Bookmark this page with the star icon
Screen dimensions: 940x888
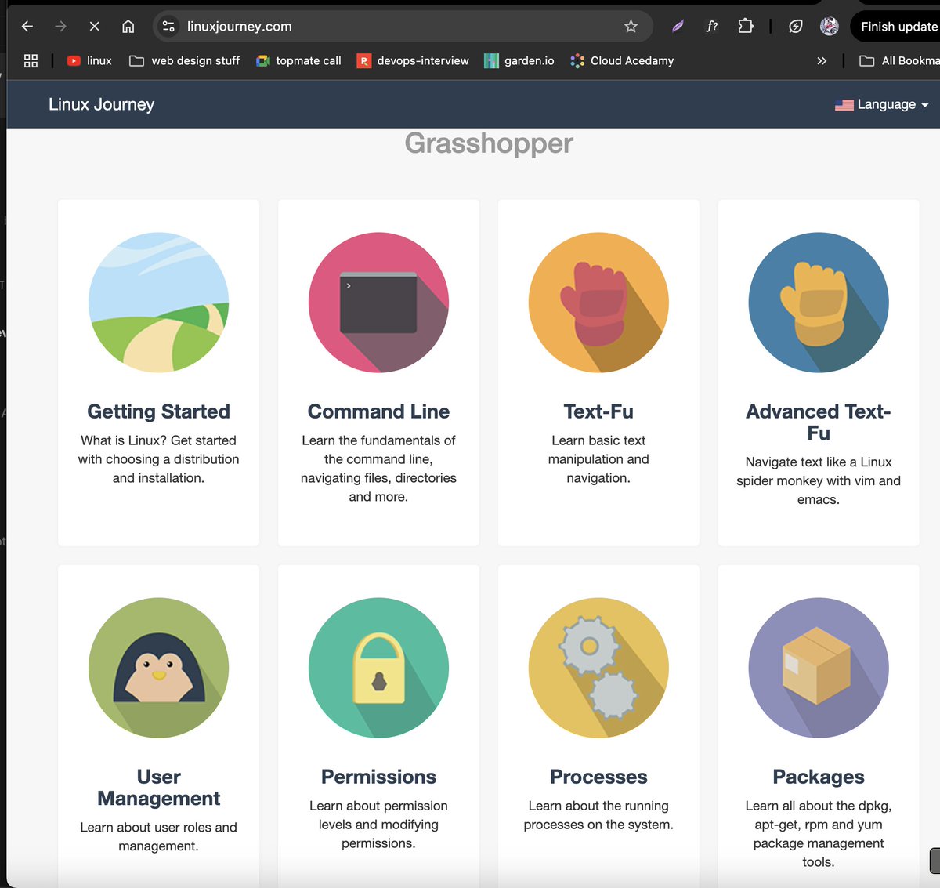point(631,27)
